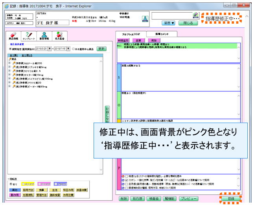Select 本日服用中の薬品 radio button
Image resolution: width=254 pixels, height=205 pixels.
(73, 49)
